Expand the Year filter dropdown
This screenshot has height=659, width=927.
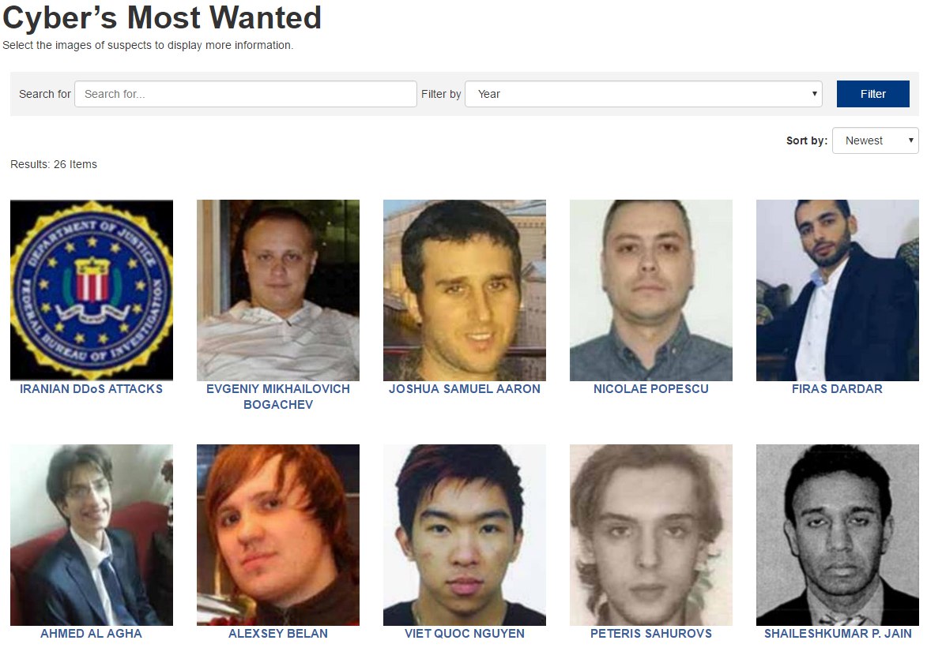click(644, 94)
